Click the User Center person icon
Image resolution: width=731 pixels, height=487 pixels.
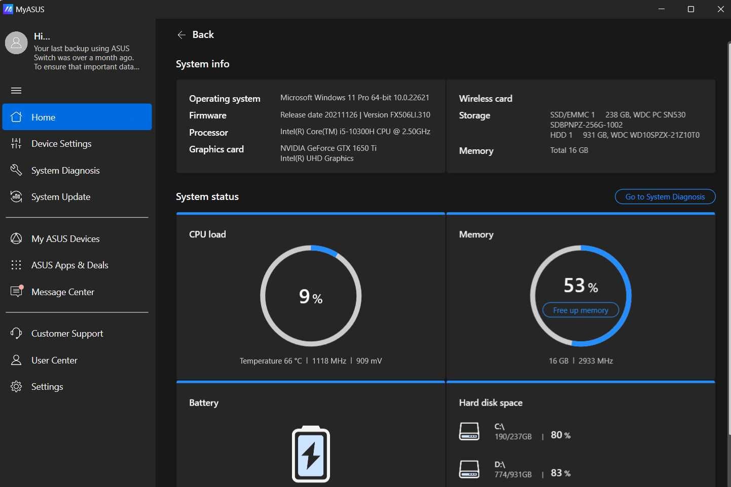[16, 360]
